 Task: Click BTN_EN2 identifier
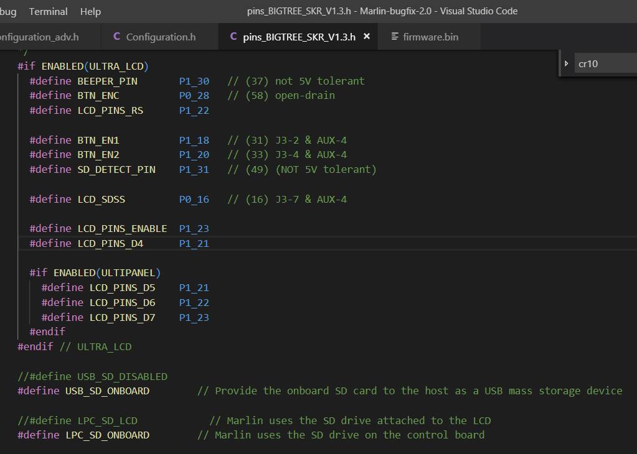click(98, 155)
